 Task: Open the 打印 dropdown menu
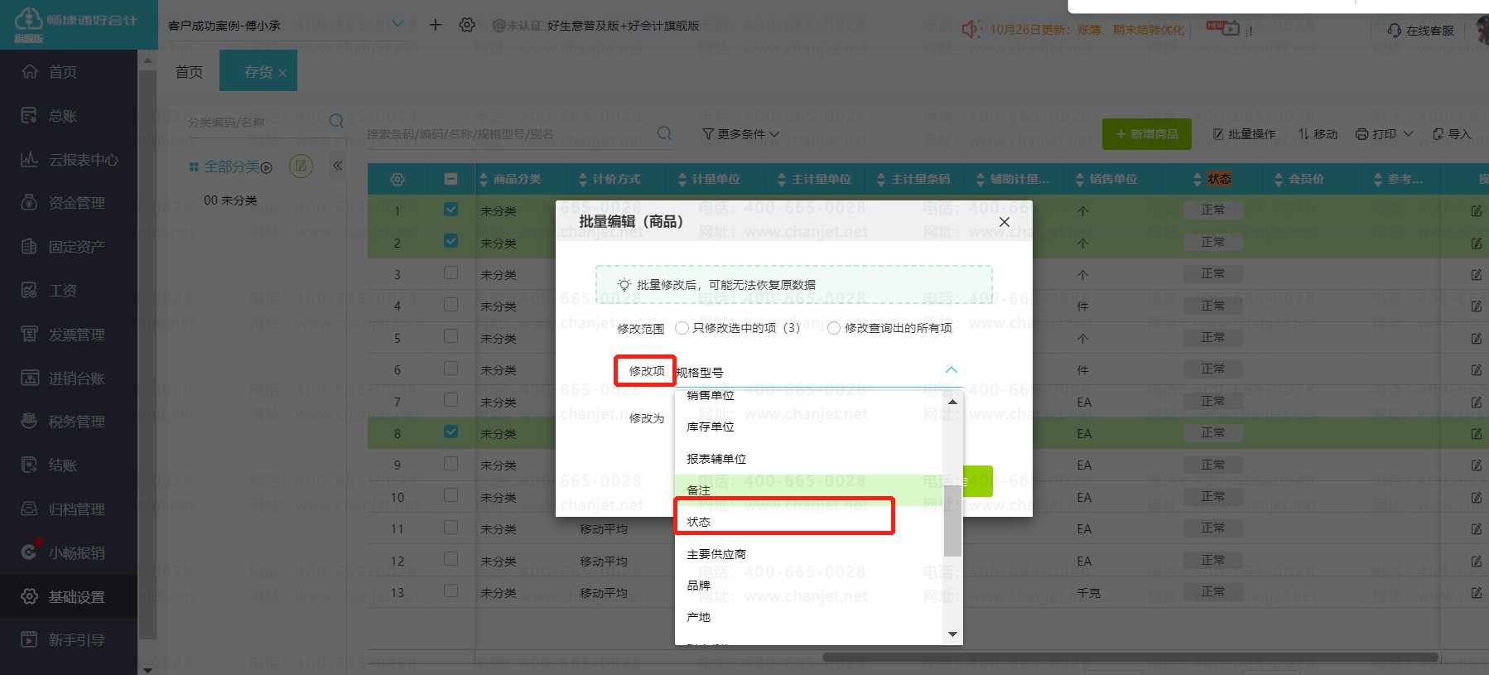pos(1384,134)
